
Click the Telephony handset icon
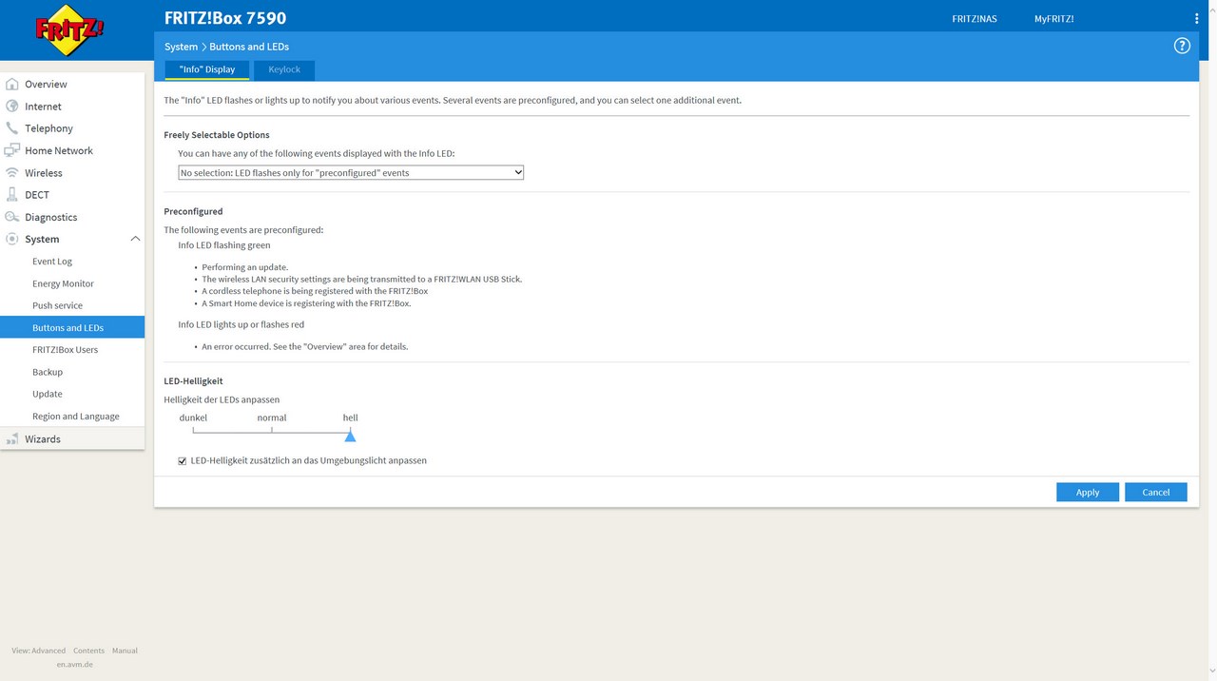pyautogui.click(x=12, y=128)
